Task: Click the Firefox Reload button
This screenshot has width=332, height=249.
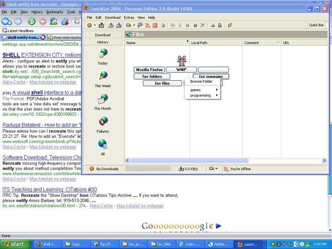Action: coord(32,22)
